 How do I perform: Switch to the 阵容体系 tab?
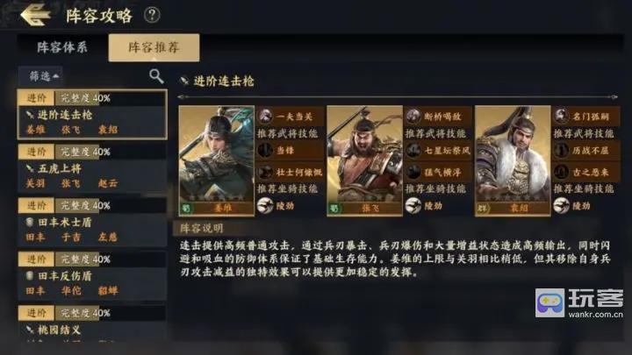point(62,47)
